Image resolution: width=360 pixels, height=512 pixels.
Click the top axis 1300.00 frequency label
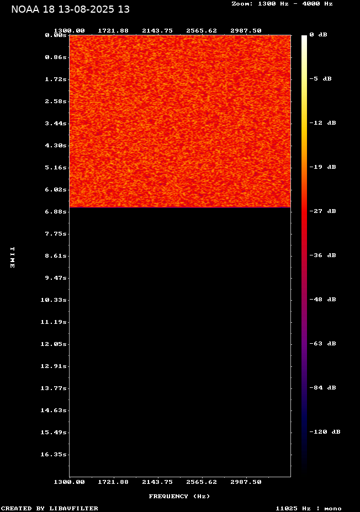69,31
